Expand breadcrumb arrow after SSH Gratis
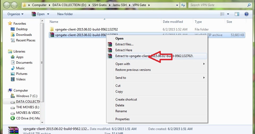The image size is (255, 134). (110, 5)
